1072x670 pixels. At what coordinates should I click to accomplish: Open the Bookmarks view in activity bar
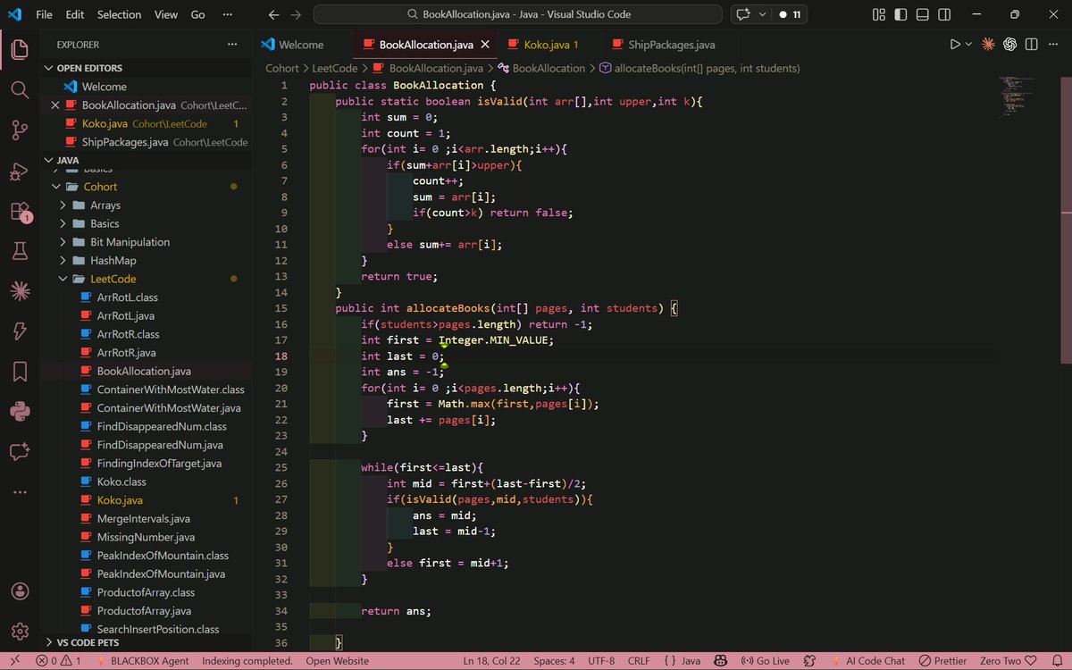coord(20,372)
